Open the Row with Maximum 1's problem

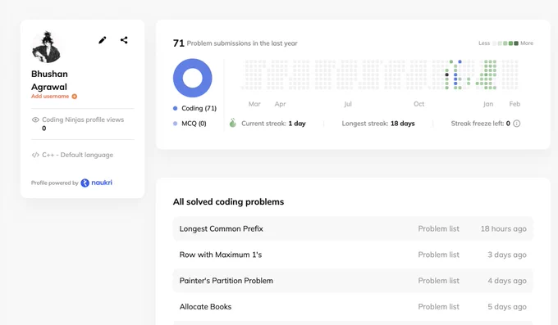[x=221, y=255]
